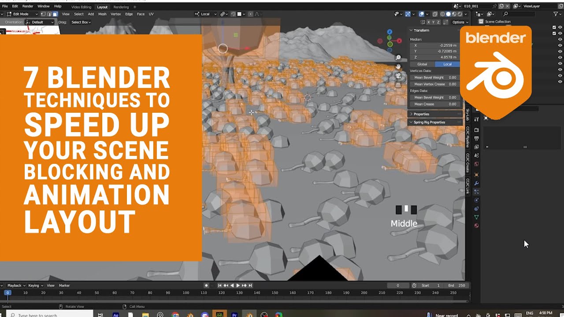Open Render properties tab icon
This screenshot has height=317, width=564.
pos(476,130)
